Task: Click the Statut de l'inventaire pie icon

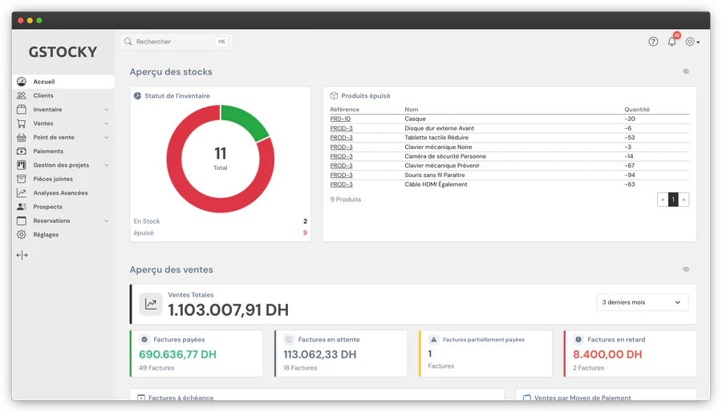Action: tap(138, 95)
